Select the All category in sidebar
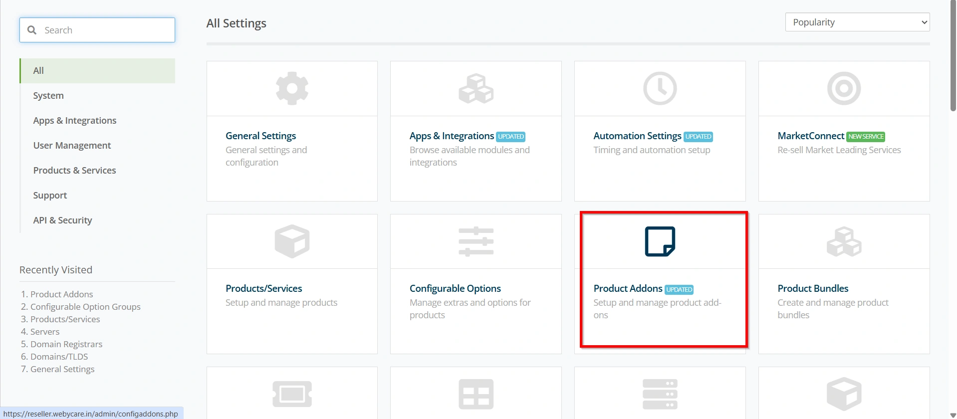The height and width of the screenshot is (419, 957). pyautogui.click(x=97, y=71)
